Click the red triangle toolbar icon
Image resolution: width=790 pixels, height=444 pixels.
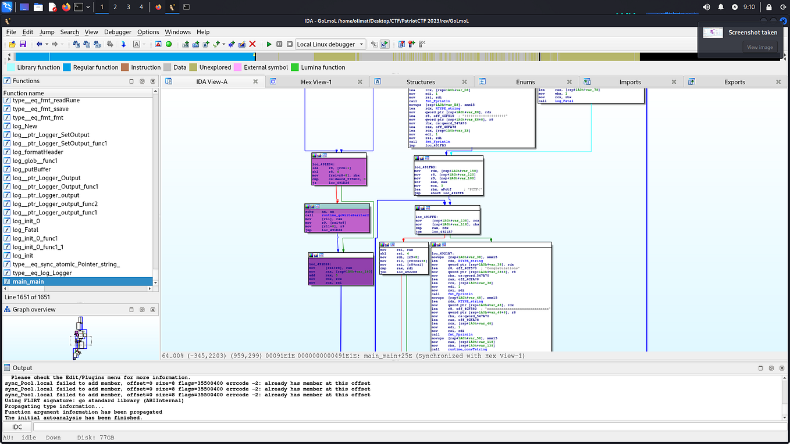tap(158, 44)
